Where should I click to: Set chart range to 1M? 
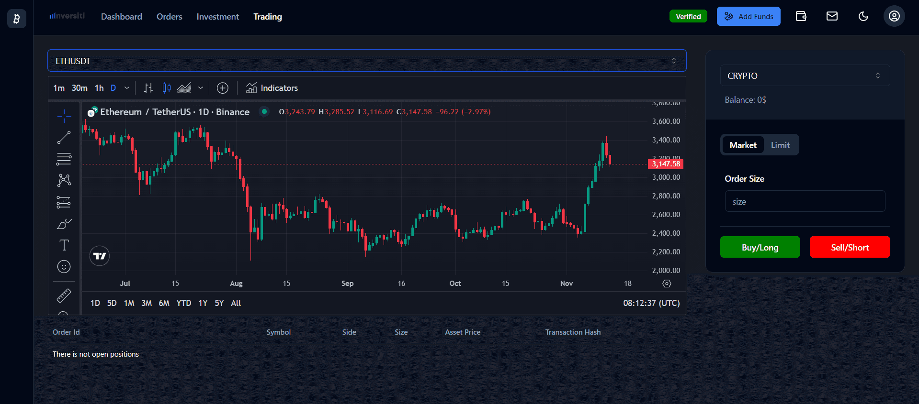(x=129, y=303)
